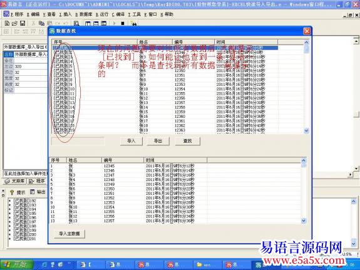Switch to the 程序 tab in left panel

(37, 181)
